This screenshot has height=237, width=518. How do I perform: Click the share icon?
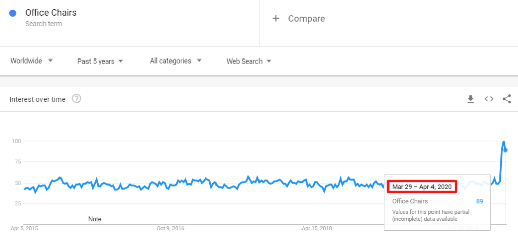507,99
